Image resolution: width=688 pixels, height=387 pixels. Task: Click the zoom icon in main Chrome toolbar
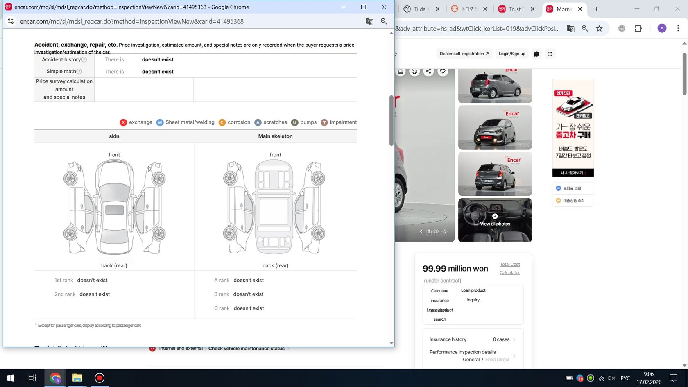[x=585, y=28]
